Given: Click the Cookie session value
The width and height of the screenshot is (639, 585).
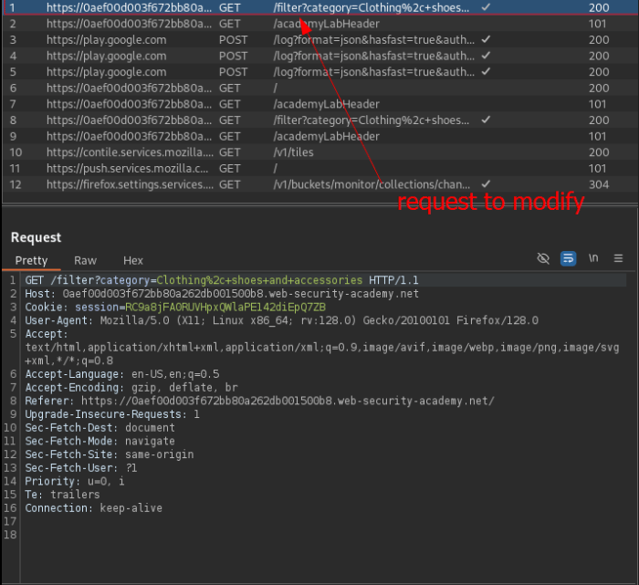Looking at the screenshot, I should point(225,308).
